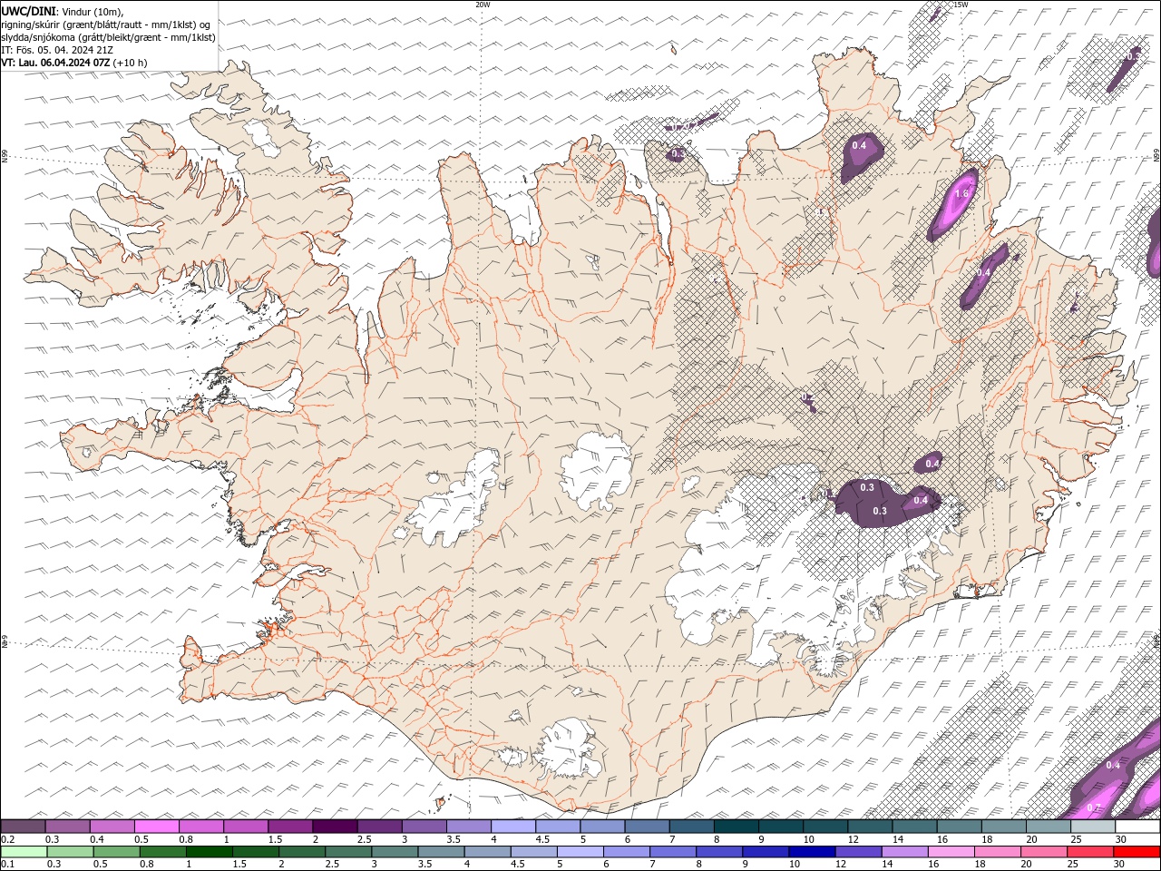This screenshot has height=871, width=1161.
Task: Choose the darkest green rain swatch labeled 1
Action: click(x=210, y=852)
